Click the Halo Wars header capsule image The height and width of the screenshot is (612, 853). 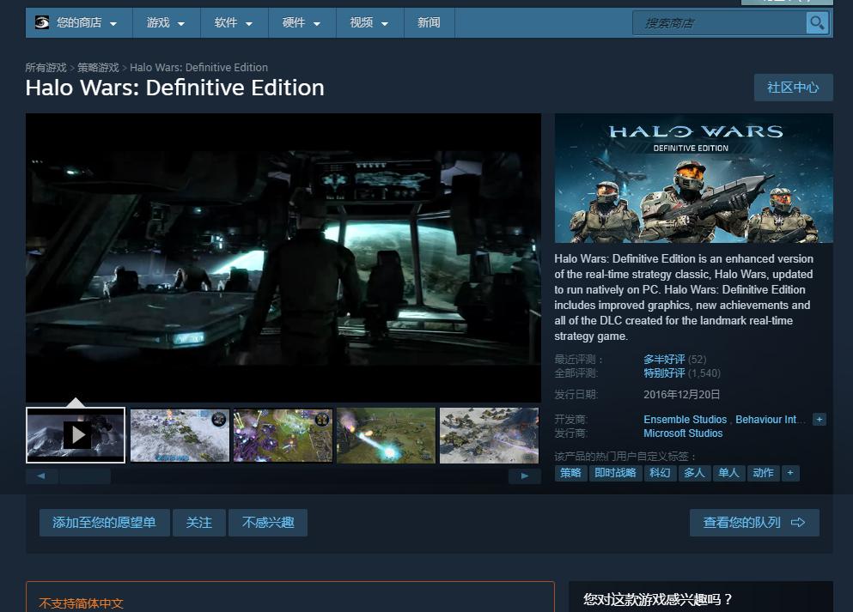click(693, 179)
